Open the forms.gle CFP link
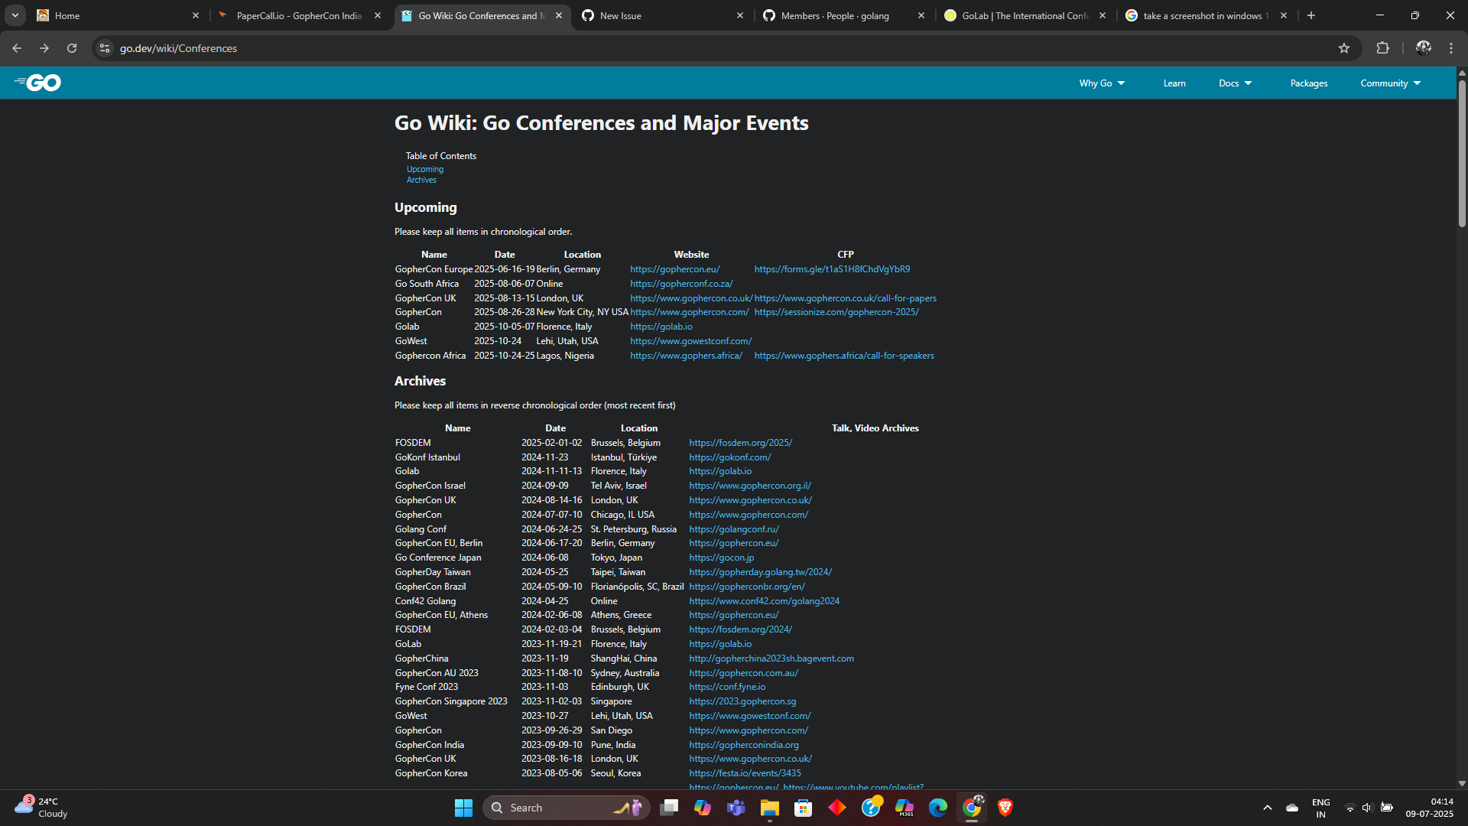This screenshot has width=1468, height=826. (832, 269)
